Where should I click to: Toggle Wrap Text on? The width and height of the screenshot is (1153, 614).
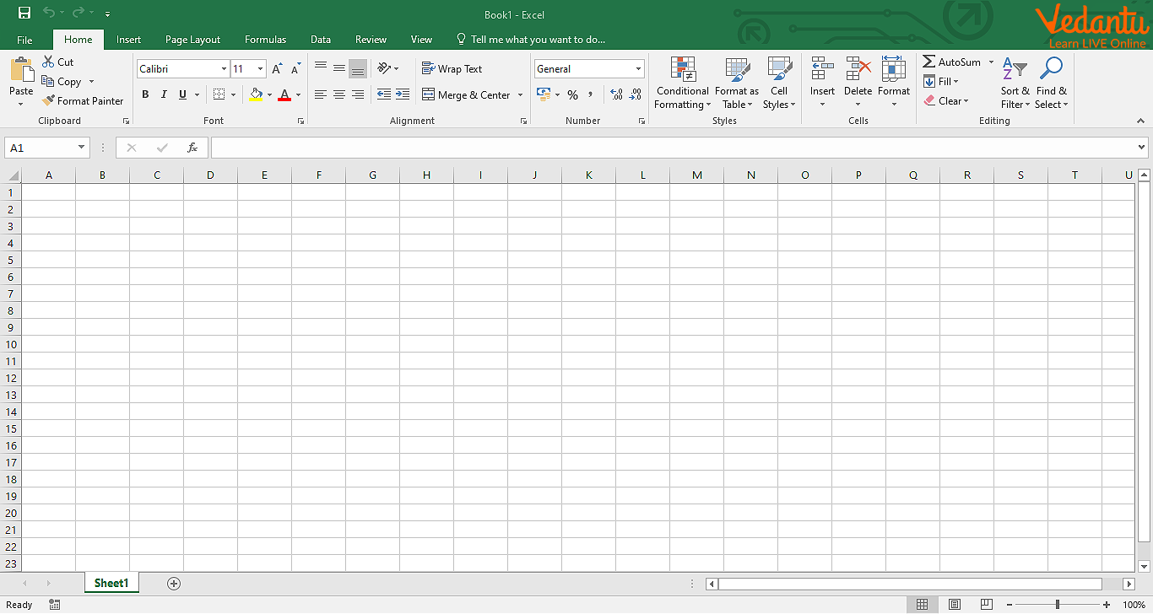click(x=452, y=69)
